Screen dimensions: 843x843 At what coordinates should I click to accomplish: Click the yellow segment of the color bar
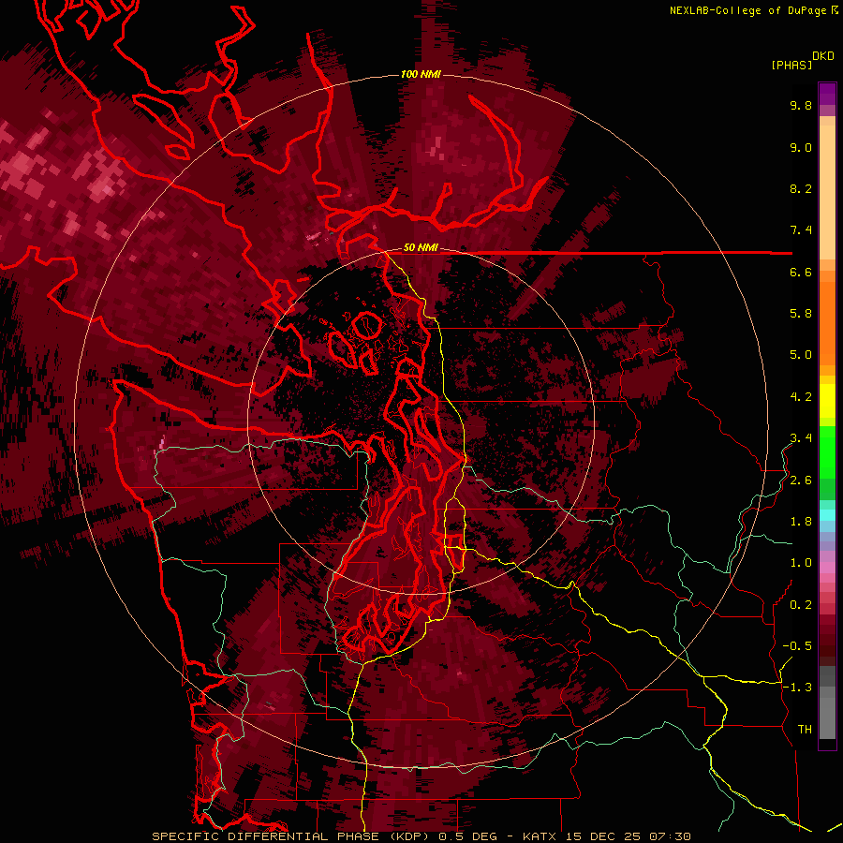827,401
